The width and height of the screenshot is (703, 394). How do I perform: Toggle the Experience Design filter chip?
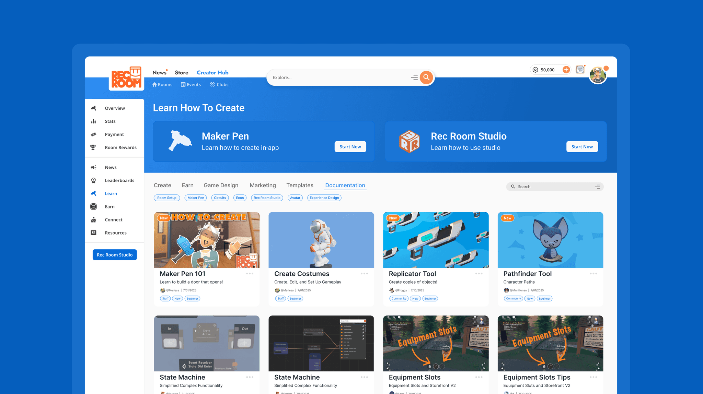pyautogui.click(x=324, y=198)
